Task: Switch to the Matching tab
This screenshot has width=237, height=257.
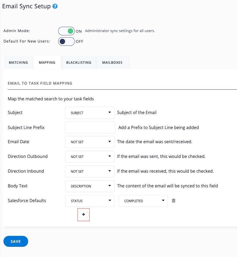Action: pyautogui.click(x=18, y=62)
